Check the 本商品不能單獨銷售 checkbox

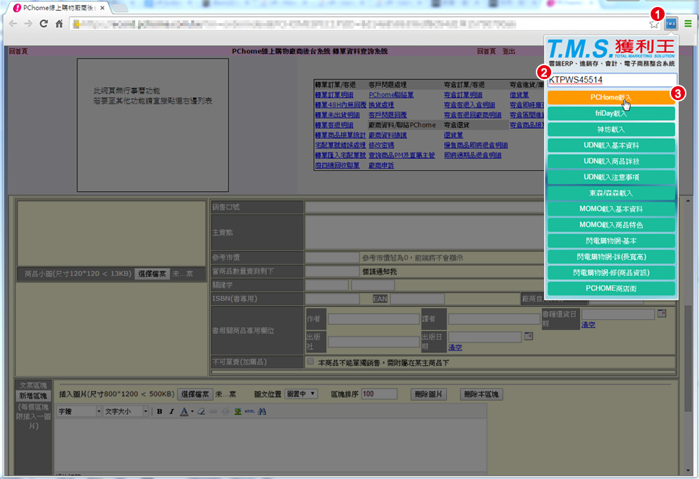click(310, 362)
